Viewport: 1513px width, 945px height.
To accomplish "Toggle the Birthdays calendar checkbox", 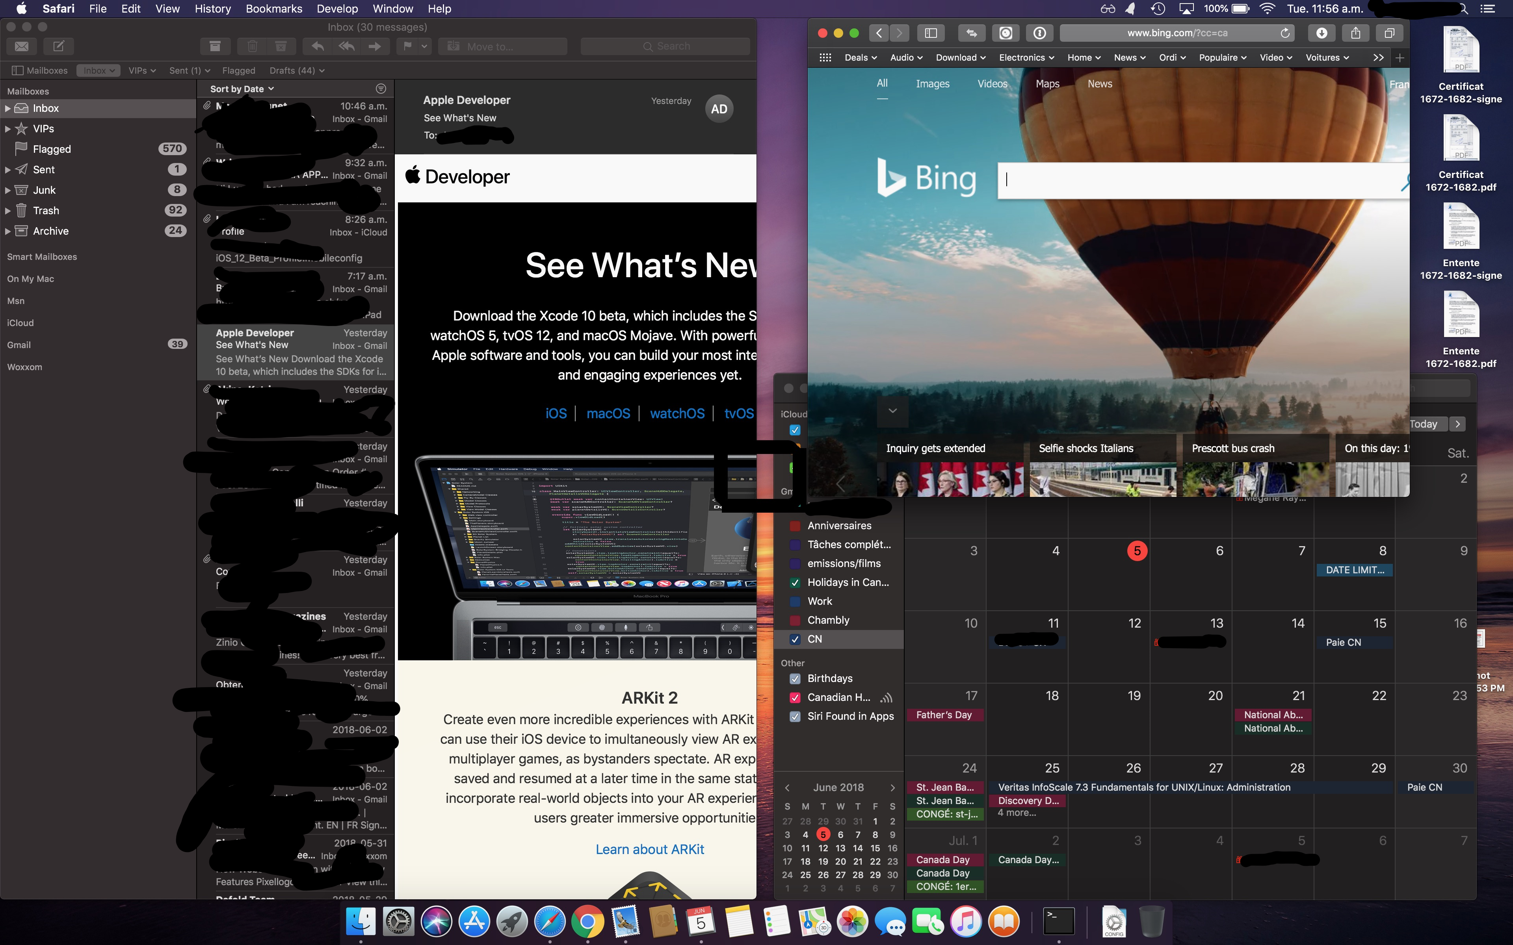I will click(795, 679).
